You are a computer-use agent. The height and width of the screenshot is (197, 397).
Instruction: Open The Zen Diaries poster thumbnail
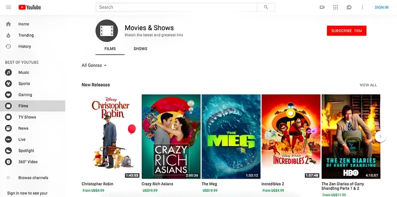[351, 136]
